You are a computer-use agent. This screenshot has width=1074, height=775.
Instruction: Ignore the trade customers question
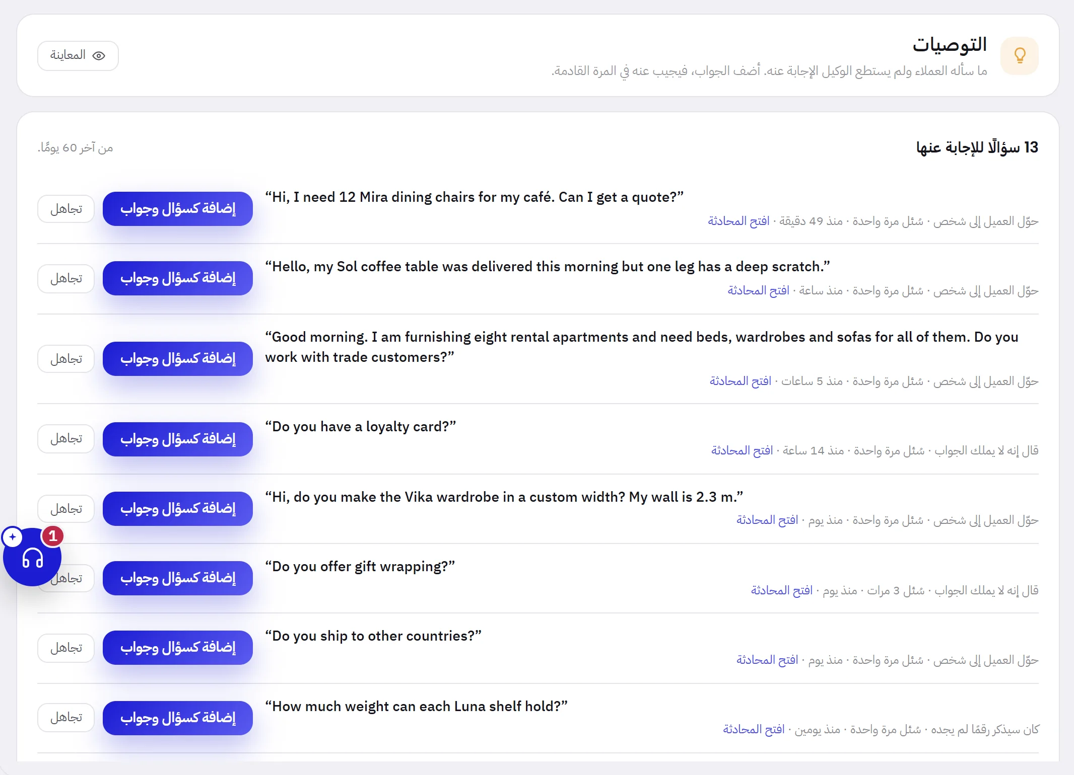coord(66,359)
